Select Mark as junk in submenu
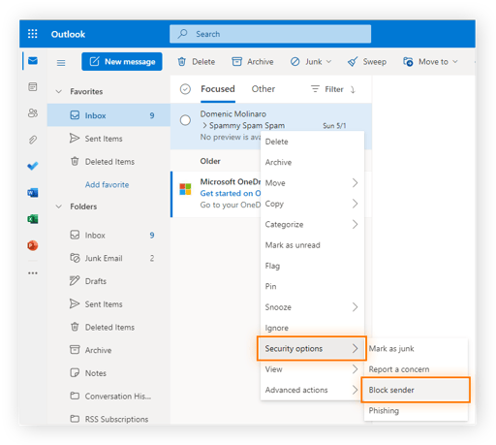 (416, 348)
